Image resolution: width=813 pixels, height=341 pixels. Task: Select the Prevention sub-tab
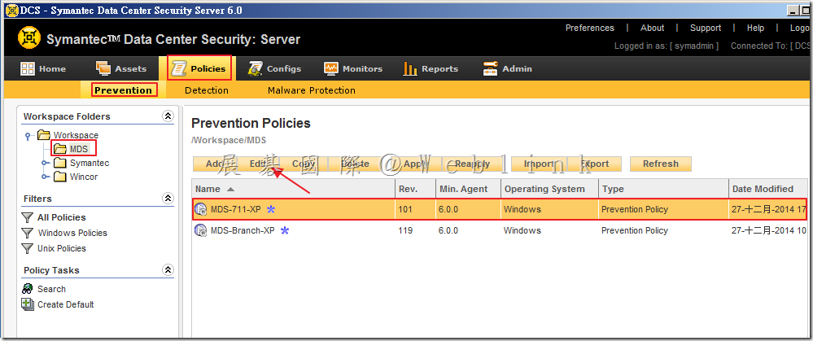click(x=124, y=90)
